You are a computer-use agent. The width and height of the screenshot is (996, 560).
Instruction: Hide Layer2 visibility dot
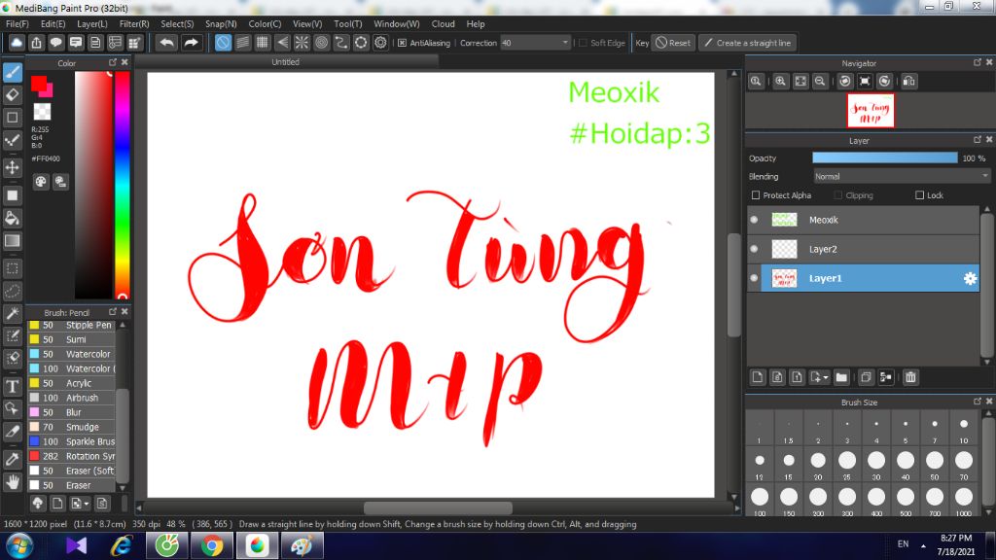[x=754, y=249]
